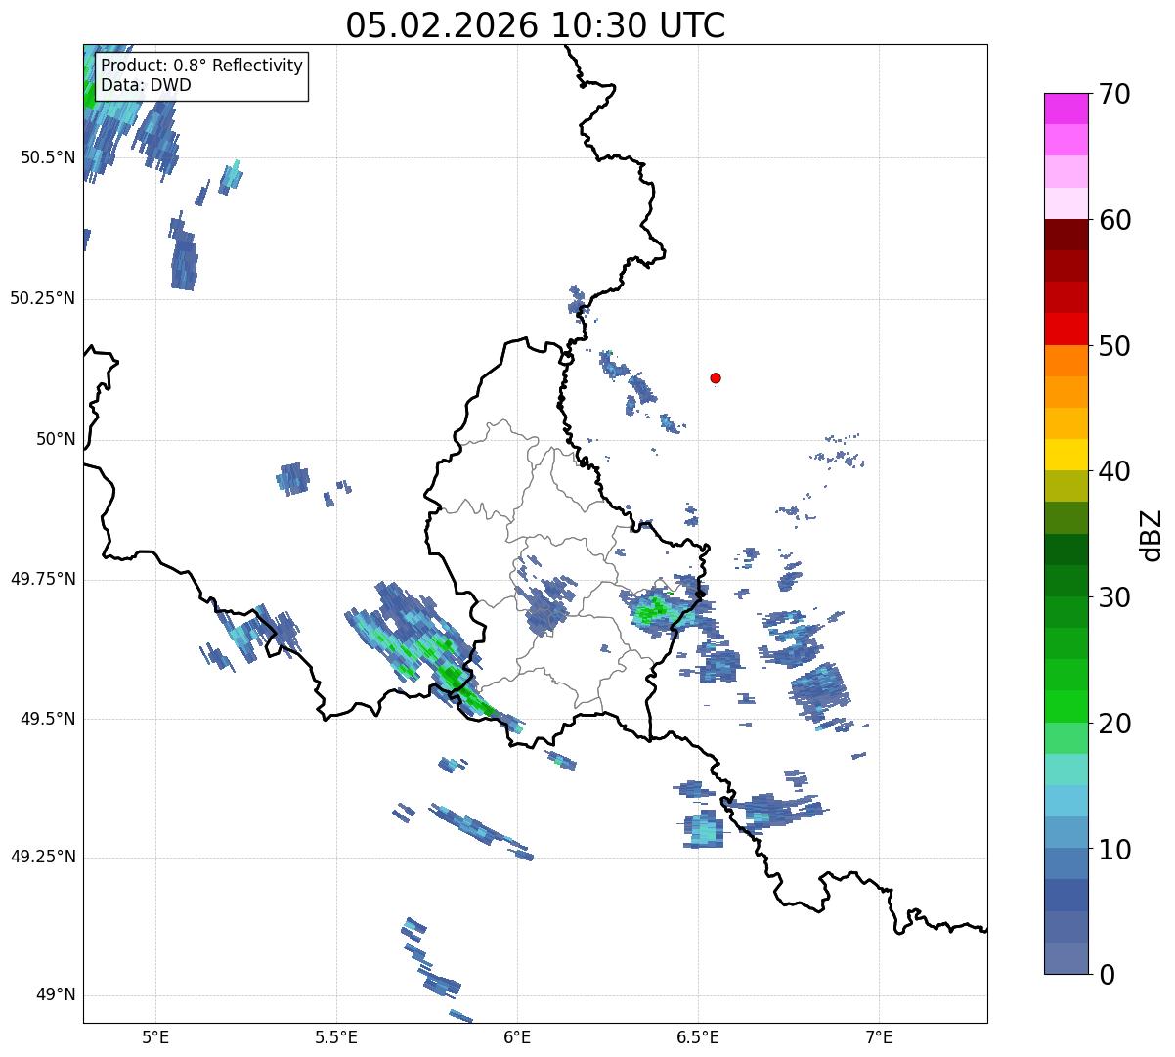Pick the bright red swatch just above 50
Image resolution: width=1175 pixels, height=1057 pixels.
1066,329
